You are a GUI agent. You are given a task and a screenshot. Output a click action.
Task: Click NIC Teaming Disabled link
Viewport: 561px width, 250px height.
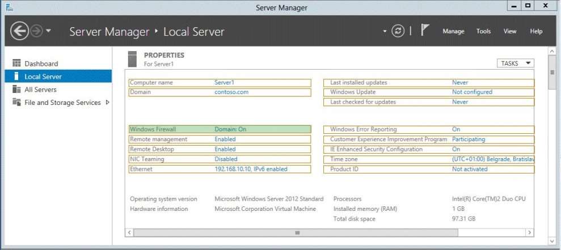pyautogui.click(x=226, y=159)
